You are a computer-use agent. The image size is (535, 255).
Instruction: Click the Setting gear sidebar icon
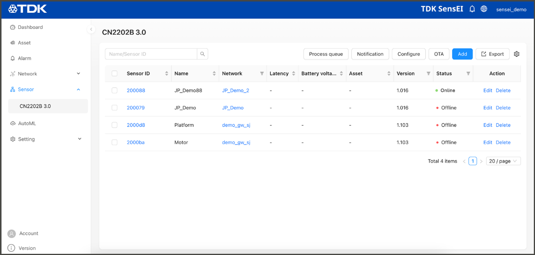click(12, 139)
